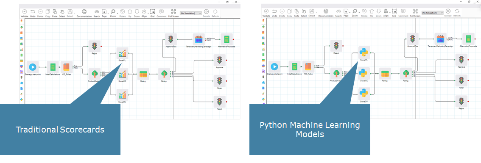The height and width of the screenshot is (163, 481).
Task: Open No Simulation combo box in left window
Action: tap(191, 13)
